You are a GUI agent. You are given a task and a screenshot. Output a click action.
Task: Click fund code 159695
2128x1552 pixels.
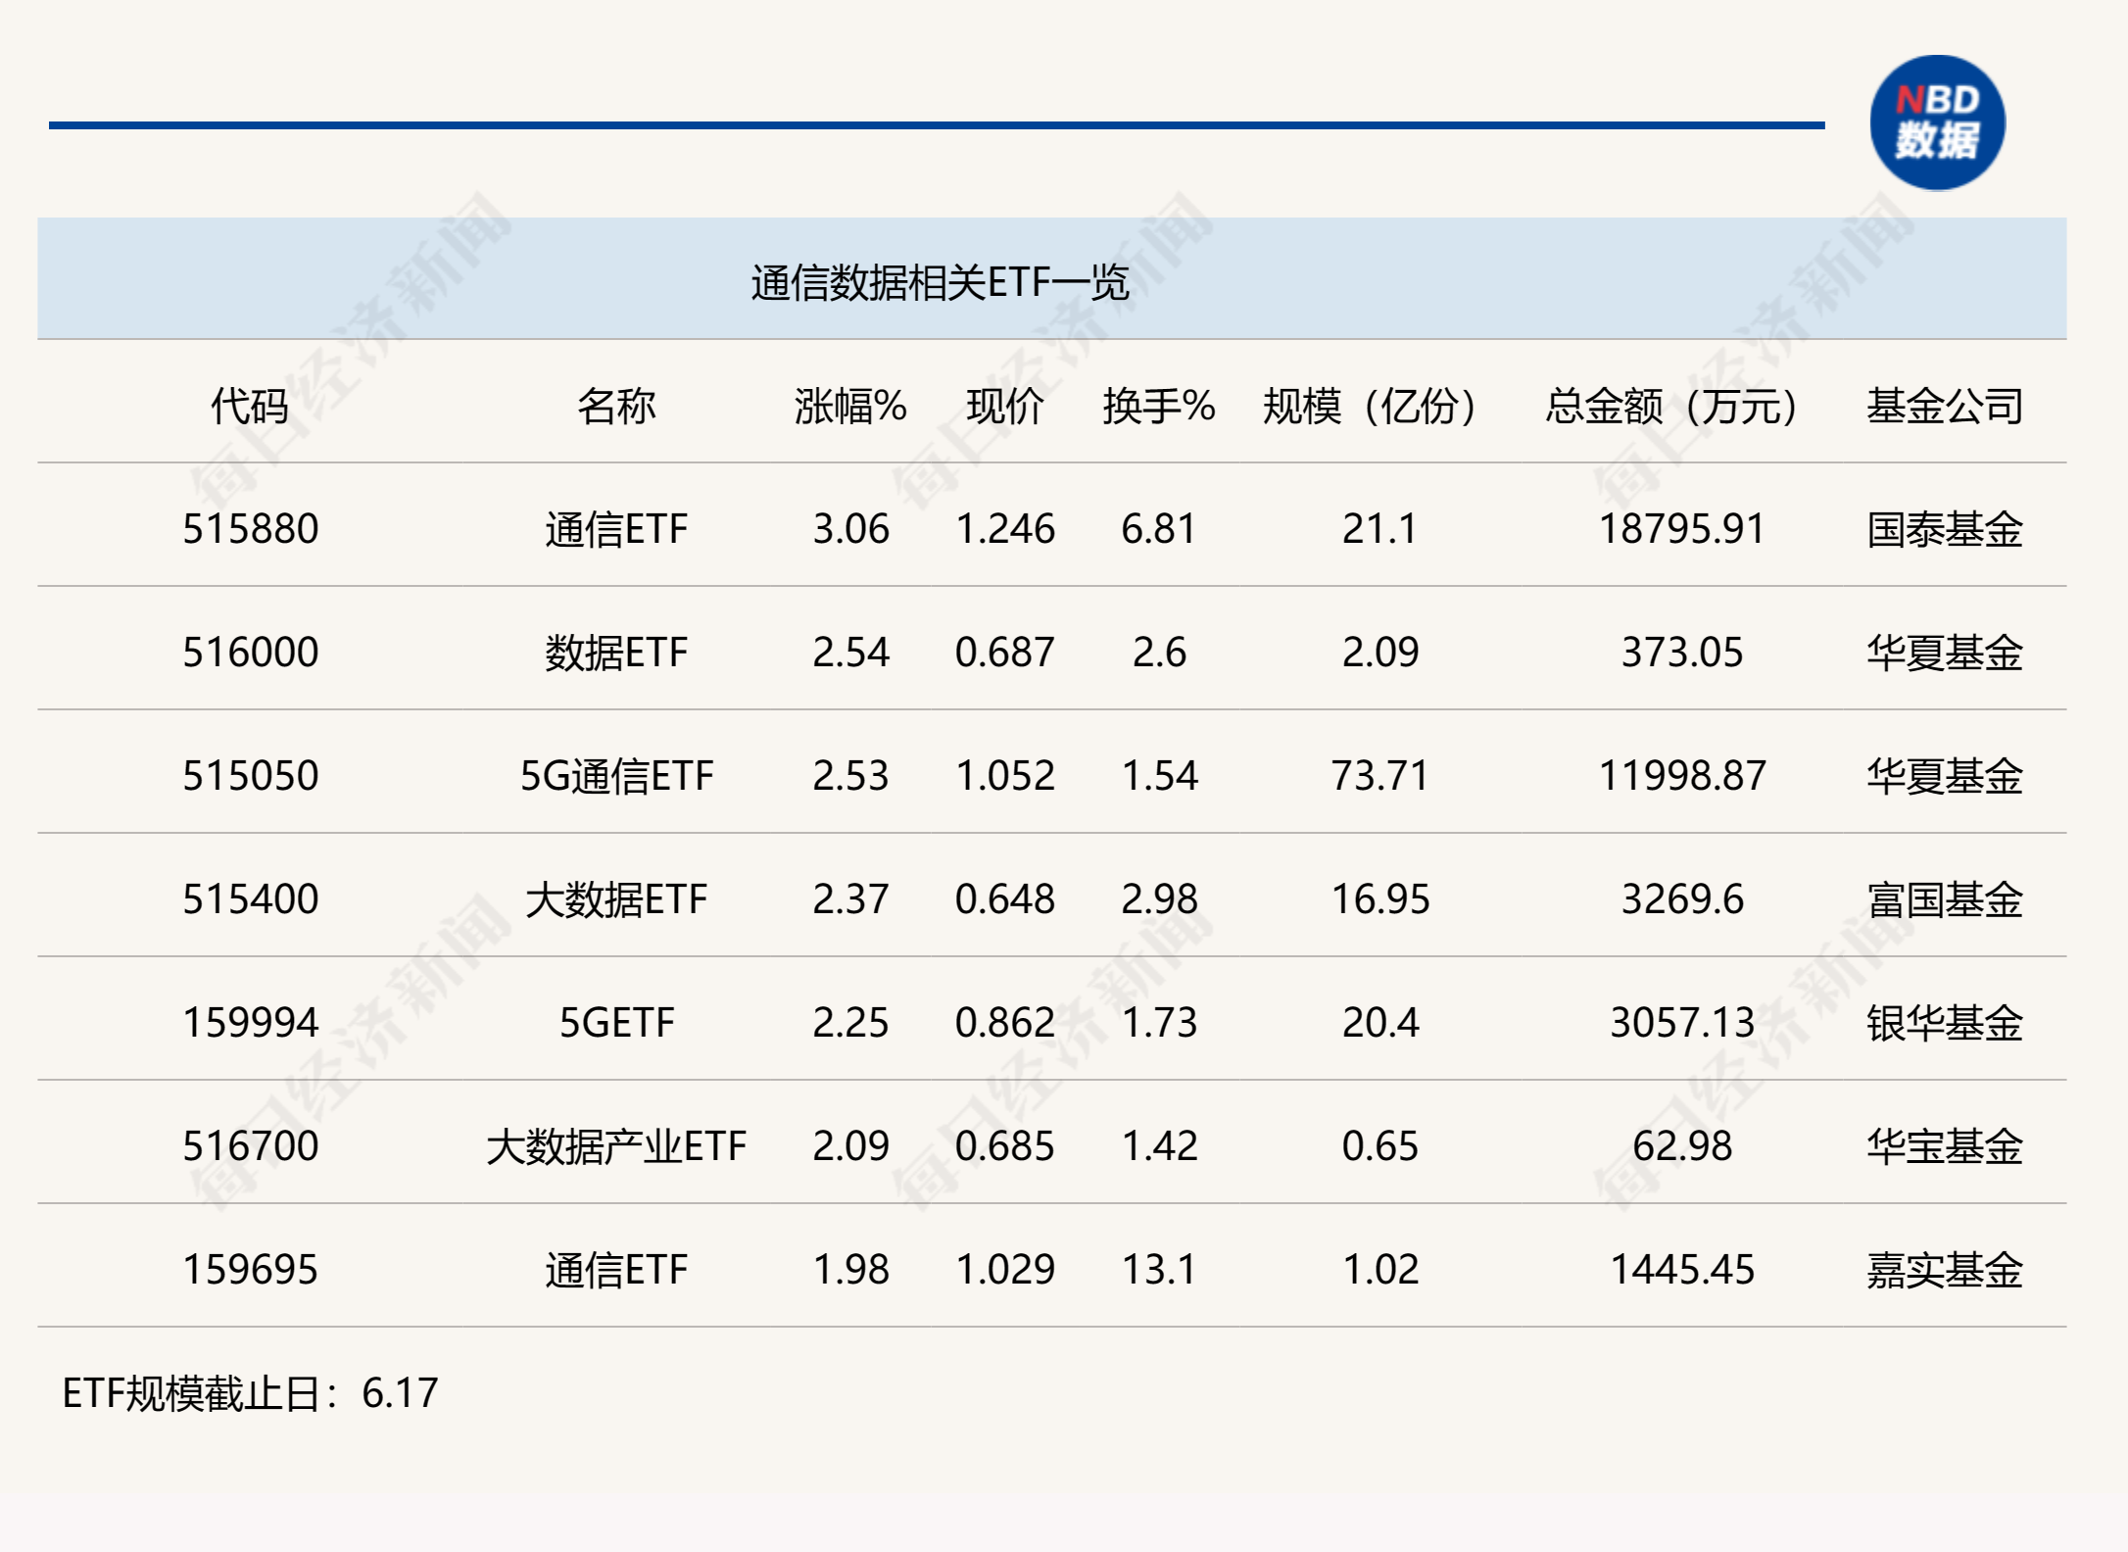250,1270
